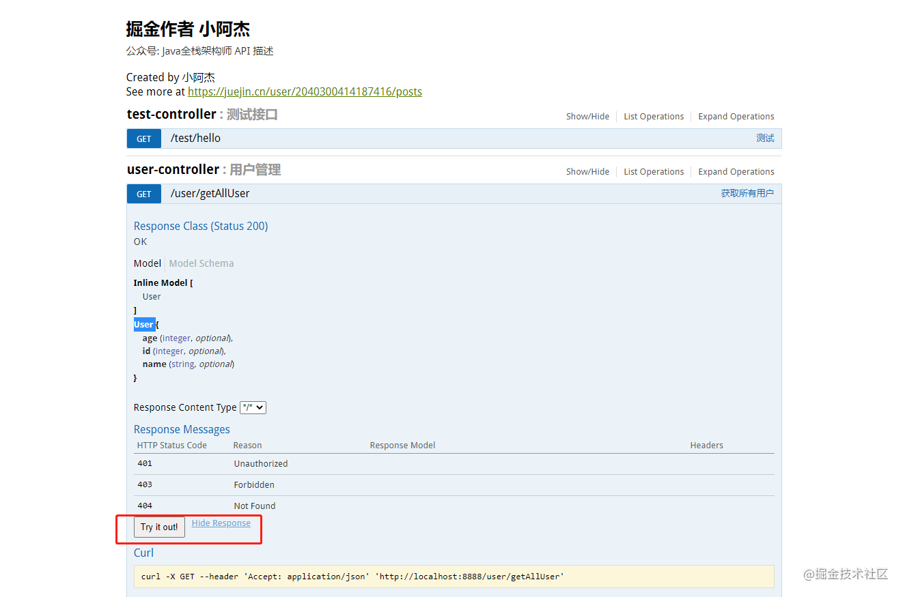The image size is (905, 597).
Task: Open the Response Content Type dropdown
Action: [x=252, y=407]
